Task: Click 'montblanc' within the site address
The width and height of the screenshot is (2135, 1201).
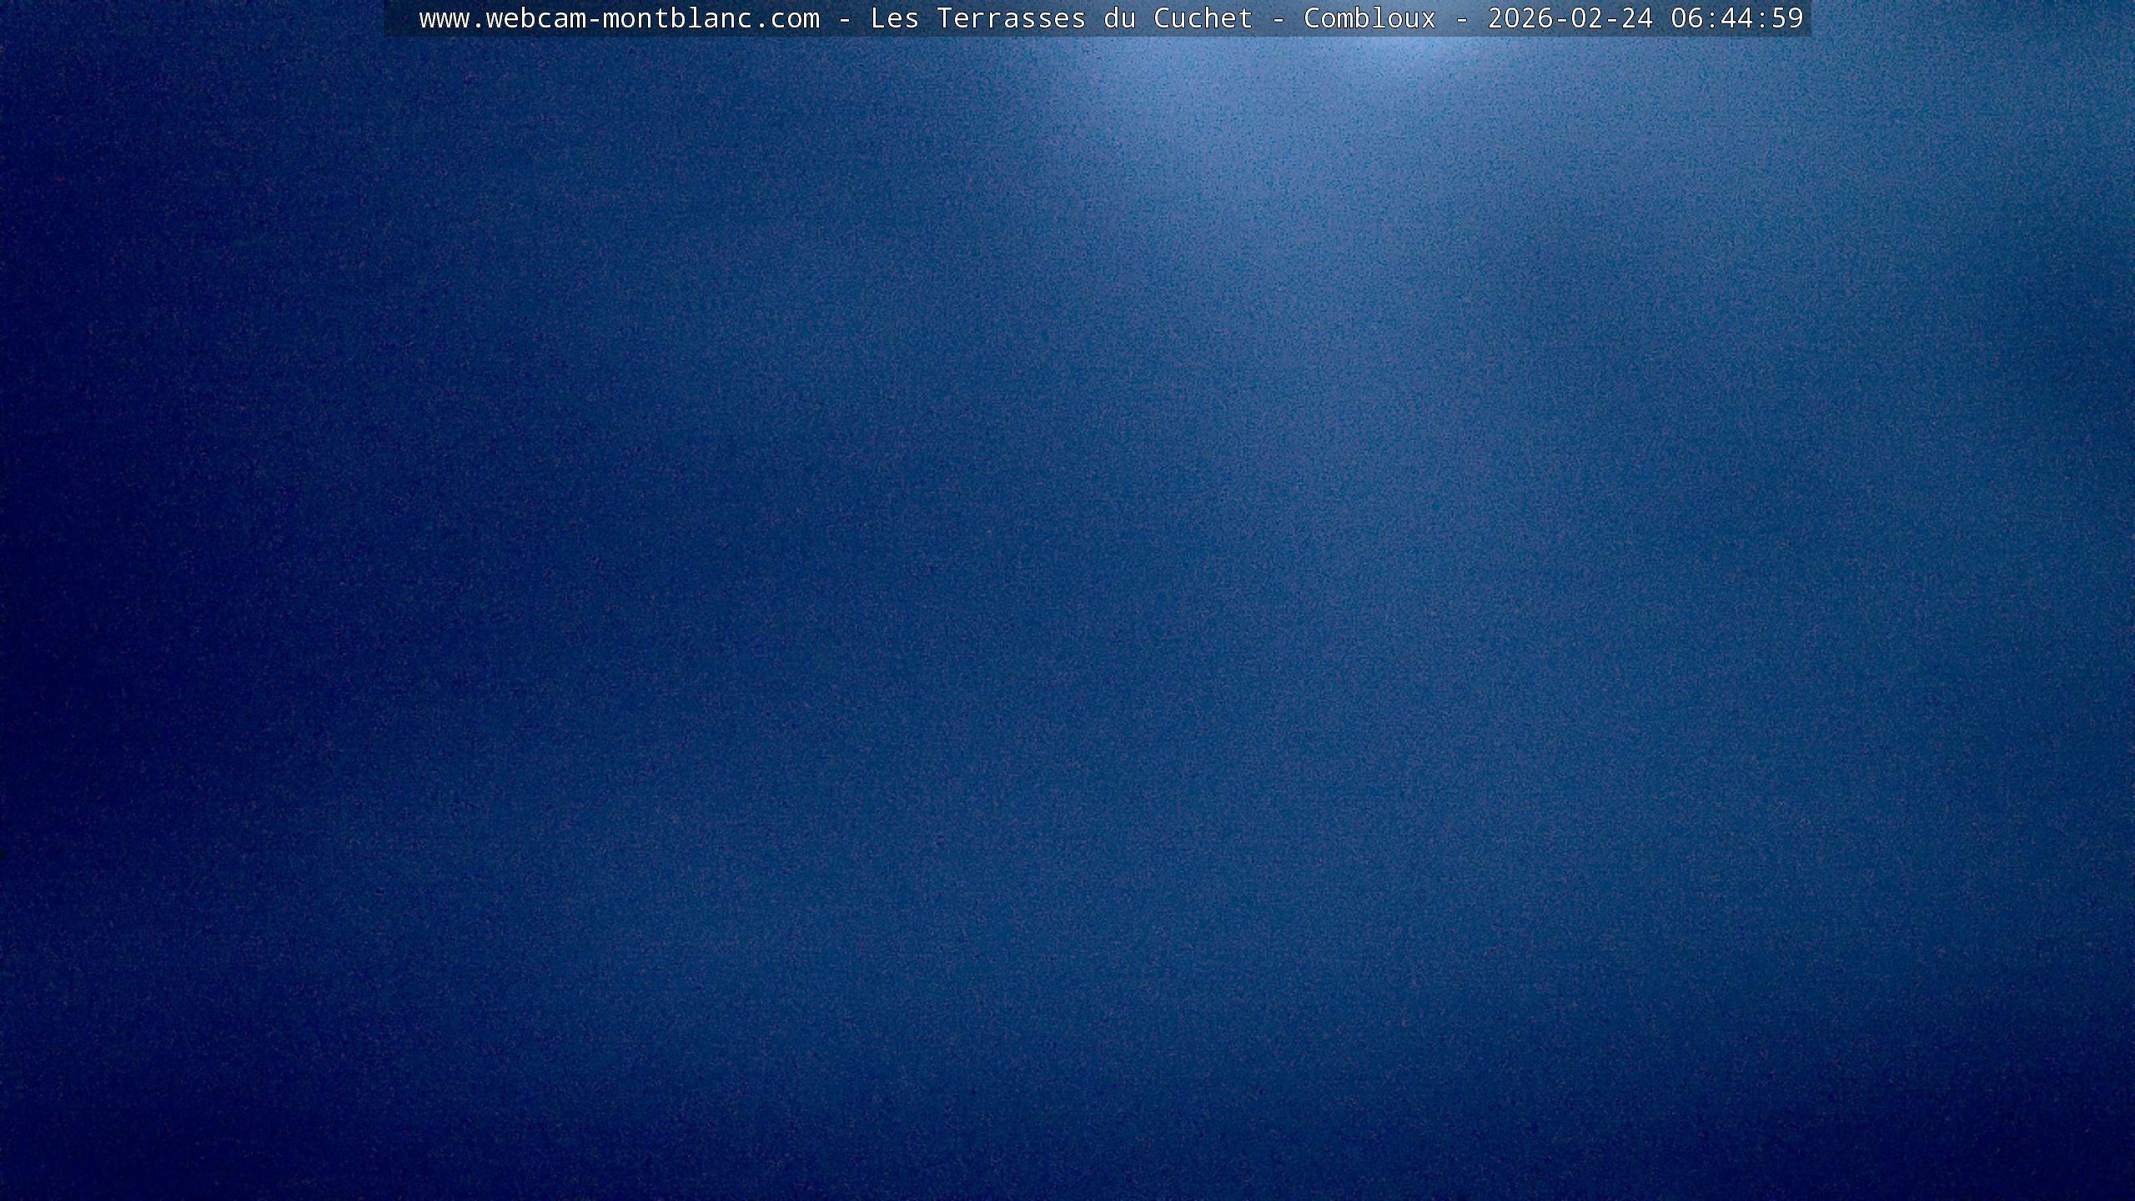Action: pos(677,18)
